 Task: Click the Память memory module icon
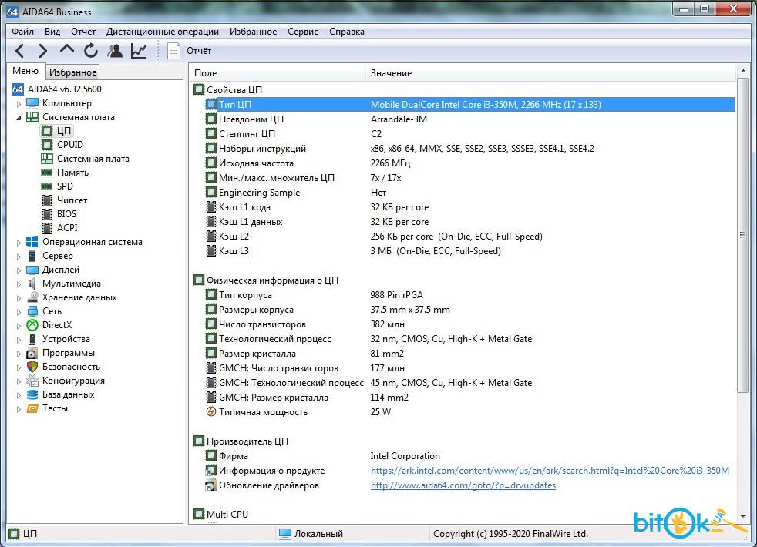[x=47, y=173]
